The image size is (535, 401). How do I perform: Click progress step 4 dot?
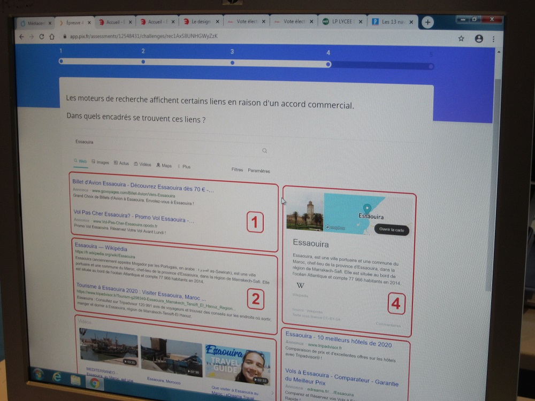328,64
